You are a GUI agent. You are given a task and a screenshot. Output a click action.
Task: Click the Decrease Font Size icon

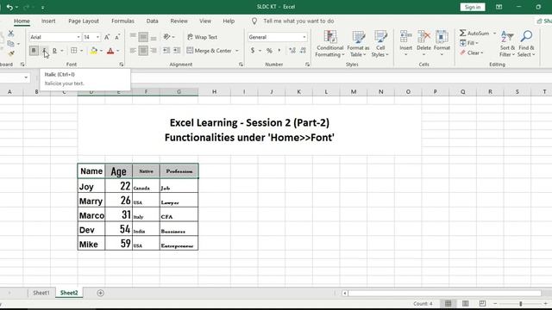click(x=117, y=37)
